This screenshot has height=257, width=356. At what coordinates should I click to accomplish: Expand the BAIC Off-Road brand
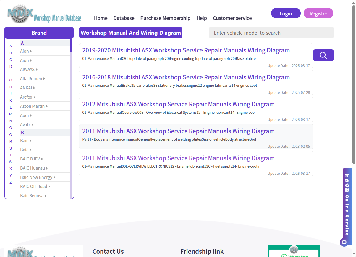35,187
